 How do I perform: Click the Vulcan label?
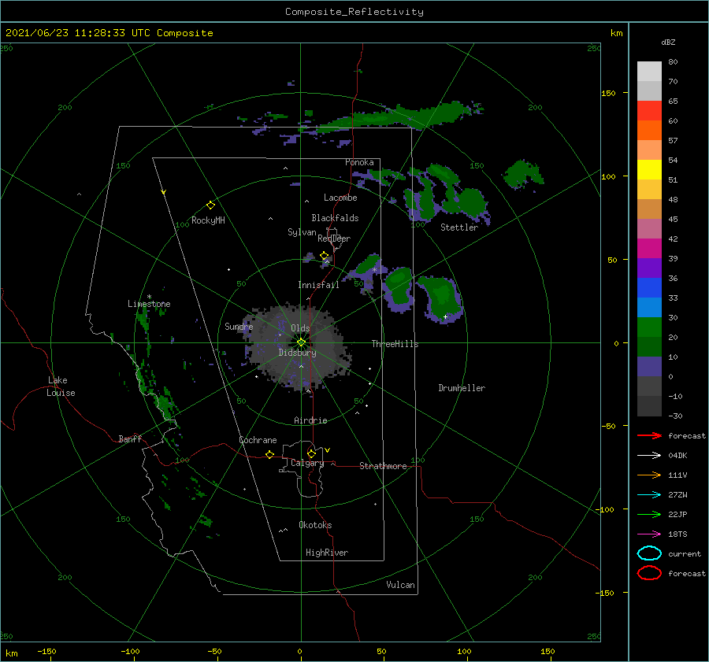click(400, 585)
